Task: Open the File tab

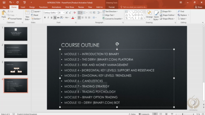Action: point(4,7)
